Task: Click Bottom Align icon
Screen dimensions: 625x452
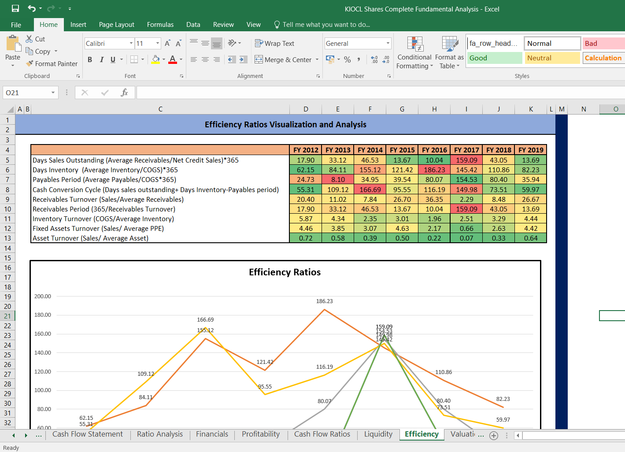Action: (x=217, y=43)
